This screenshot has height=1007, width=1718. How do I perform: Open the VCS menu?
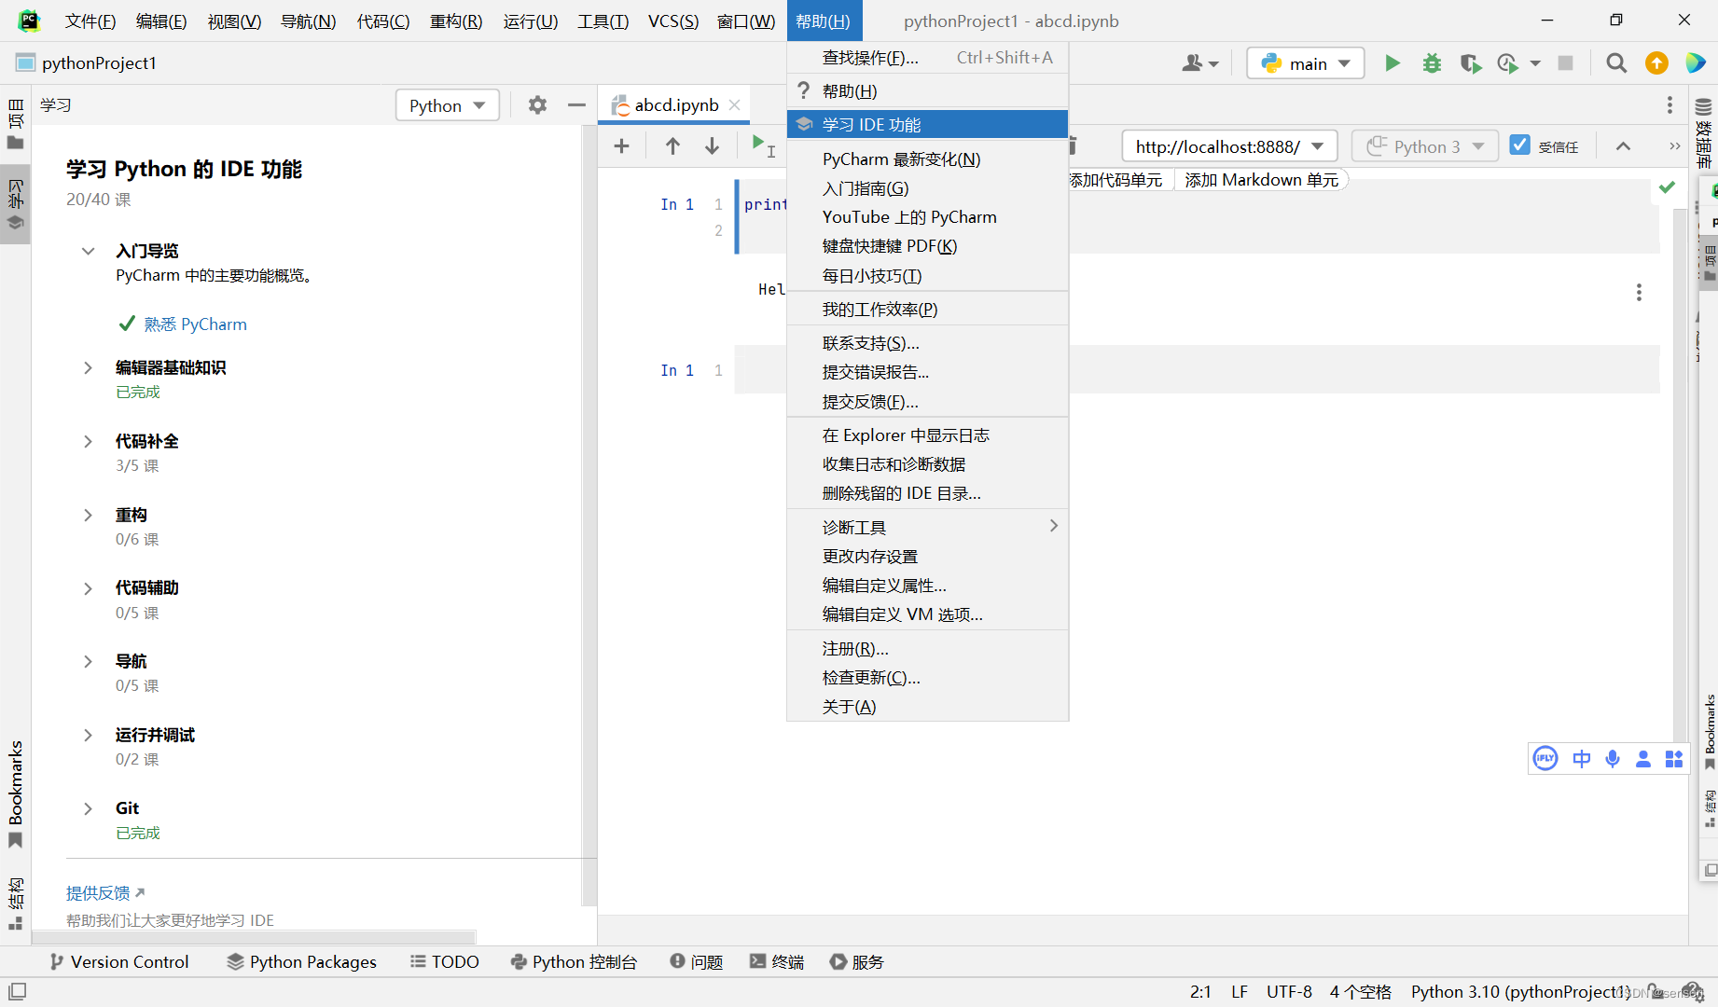(673, 21)
